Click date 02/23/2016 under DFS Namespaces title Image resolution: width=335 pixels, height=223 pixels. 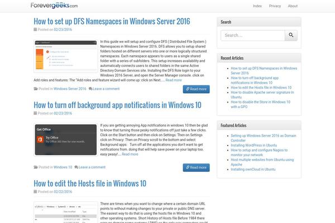(63, 30)
